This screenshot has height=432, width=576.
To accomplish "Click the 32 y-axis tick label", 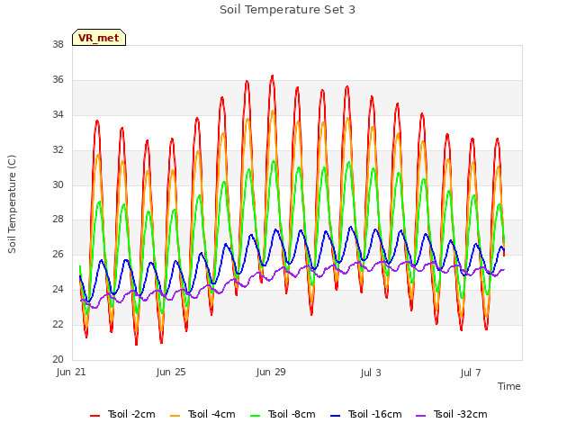I will pos(58,149).
